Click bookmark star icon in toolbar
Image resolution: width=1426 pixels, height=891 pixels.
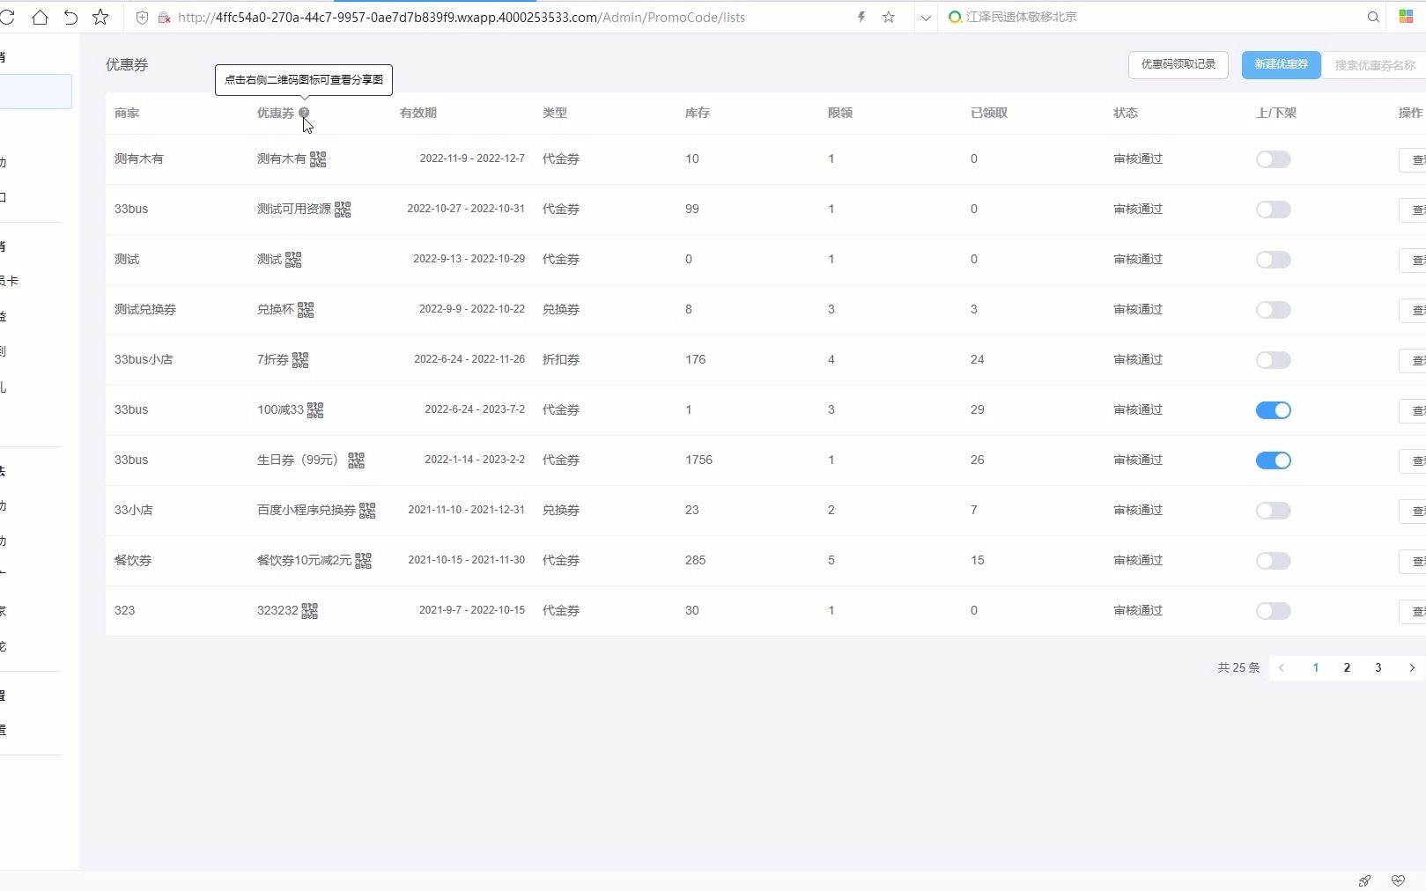[x=100, y=17]
